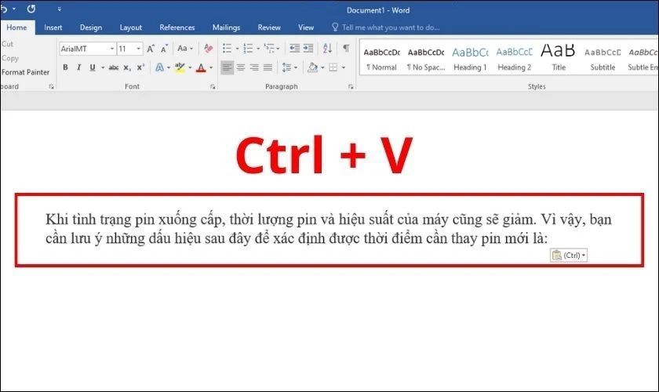Viewport: 659px width, 392px height.
Task: Toggle Italic formatting
Action: click(78, 67)
